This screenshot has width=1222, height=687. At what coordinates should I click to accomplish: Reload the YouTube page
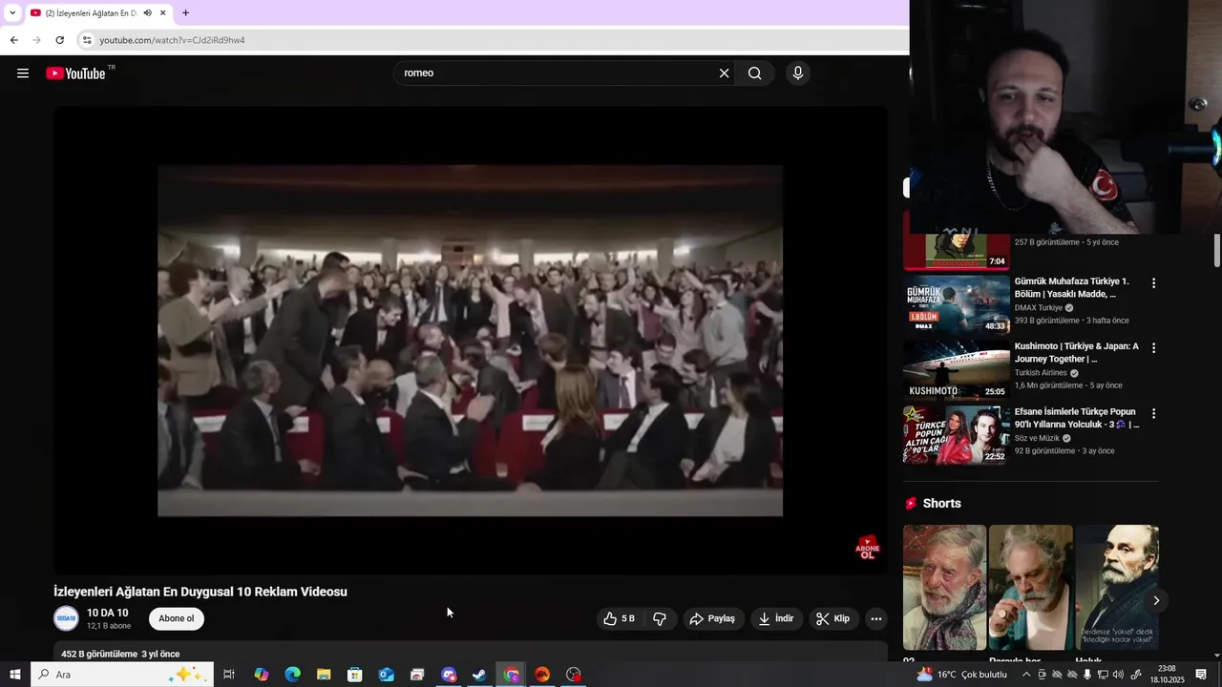[x=59, y=40]
